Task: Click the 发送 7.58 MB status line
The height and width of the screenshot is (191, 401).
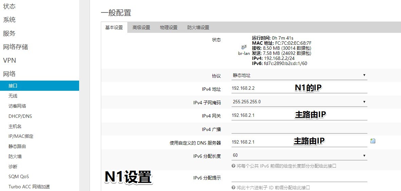Action: point(281,53)
